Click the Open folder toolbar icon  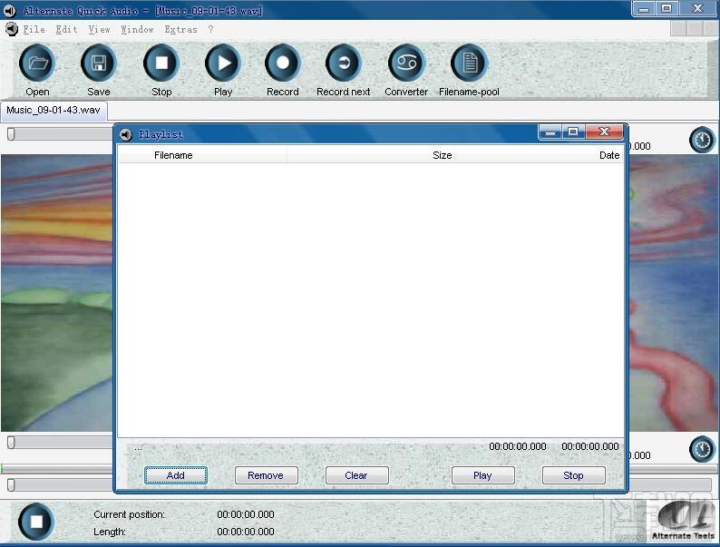tap(37, 63)
